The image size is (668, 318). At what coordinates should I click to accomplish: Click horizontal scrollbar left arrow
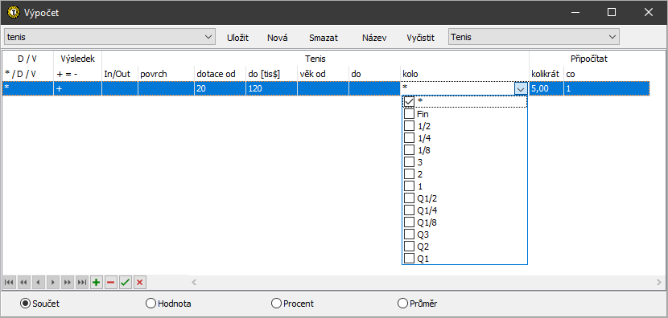pos(194,282)
